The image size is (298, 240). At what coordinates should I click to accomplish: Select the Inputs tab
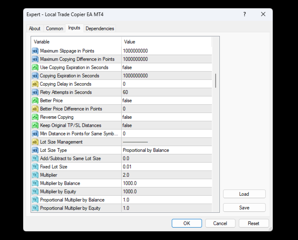coord(74,28)
